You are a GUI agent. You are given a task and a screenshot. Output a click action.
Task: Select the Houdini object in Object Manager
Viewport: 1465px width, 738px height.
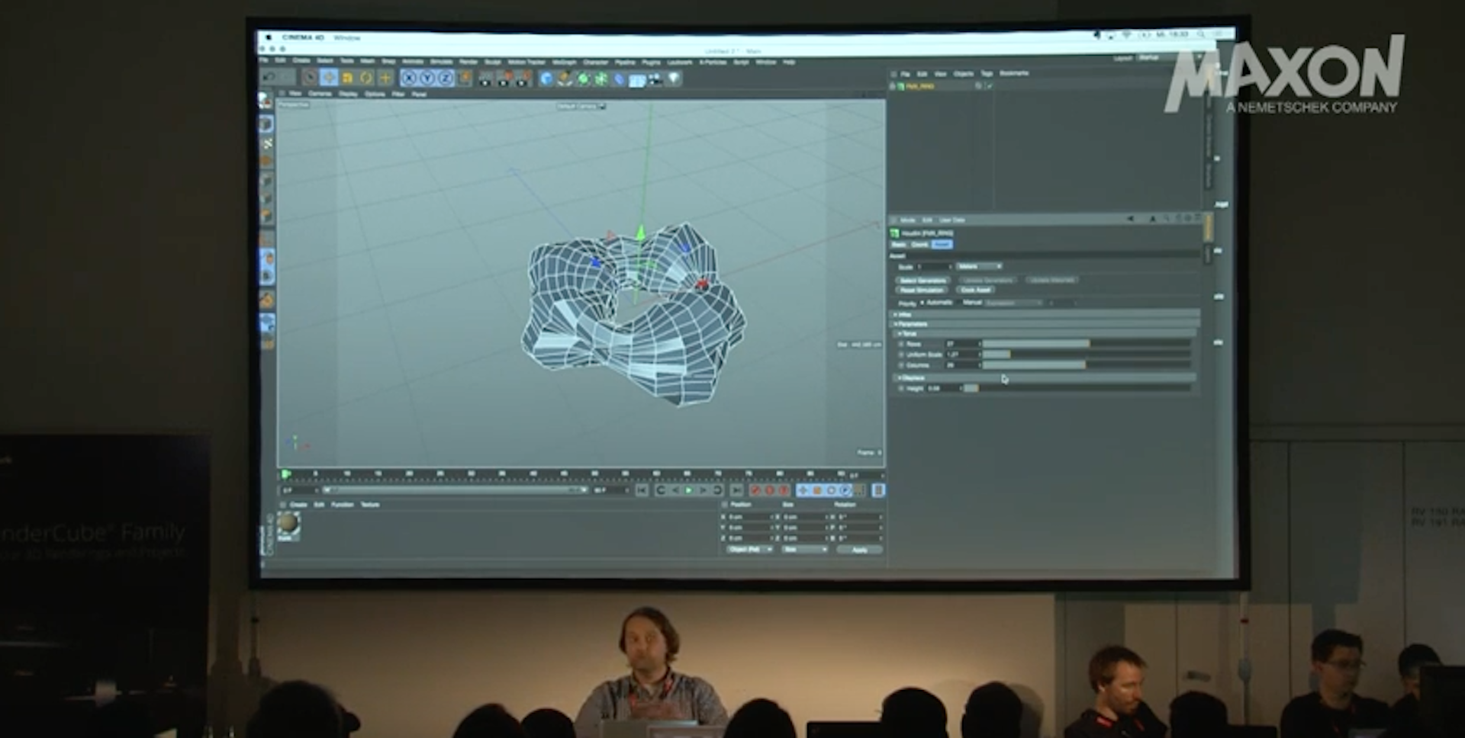(919, 86)
